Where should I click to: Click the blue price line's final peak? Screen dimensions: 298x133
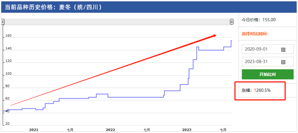pos(232,41)
